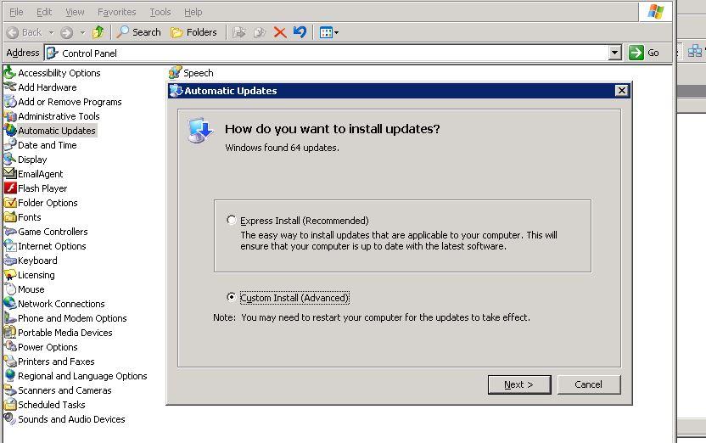Open the Edit menu

tap(44, 12)
